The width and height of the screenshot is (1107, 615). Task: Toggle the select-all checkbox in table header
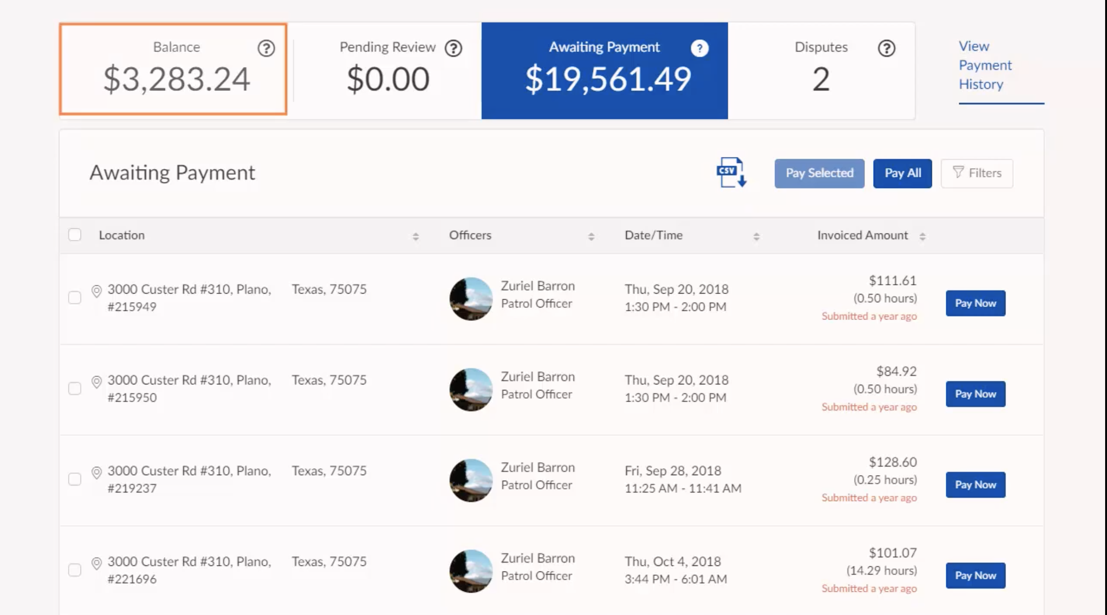[75, 235]
